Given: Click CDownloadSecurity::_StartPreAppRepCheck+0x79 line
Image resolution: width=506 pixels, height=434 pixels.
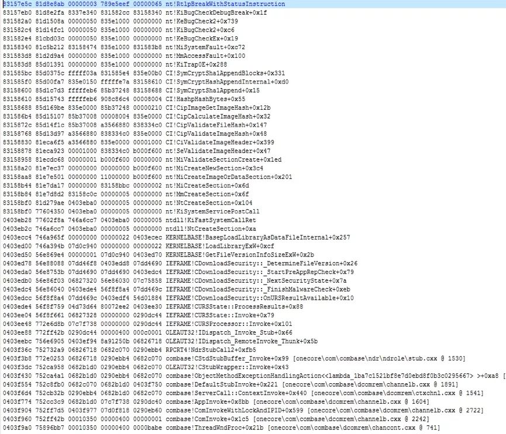Looking at the screenshot, I should pos(178,272).
